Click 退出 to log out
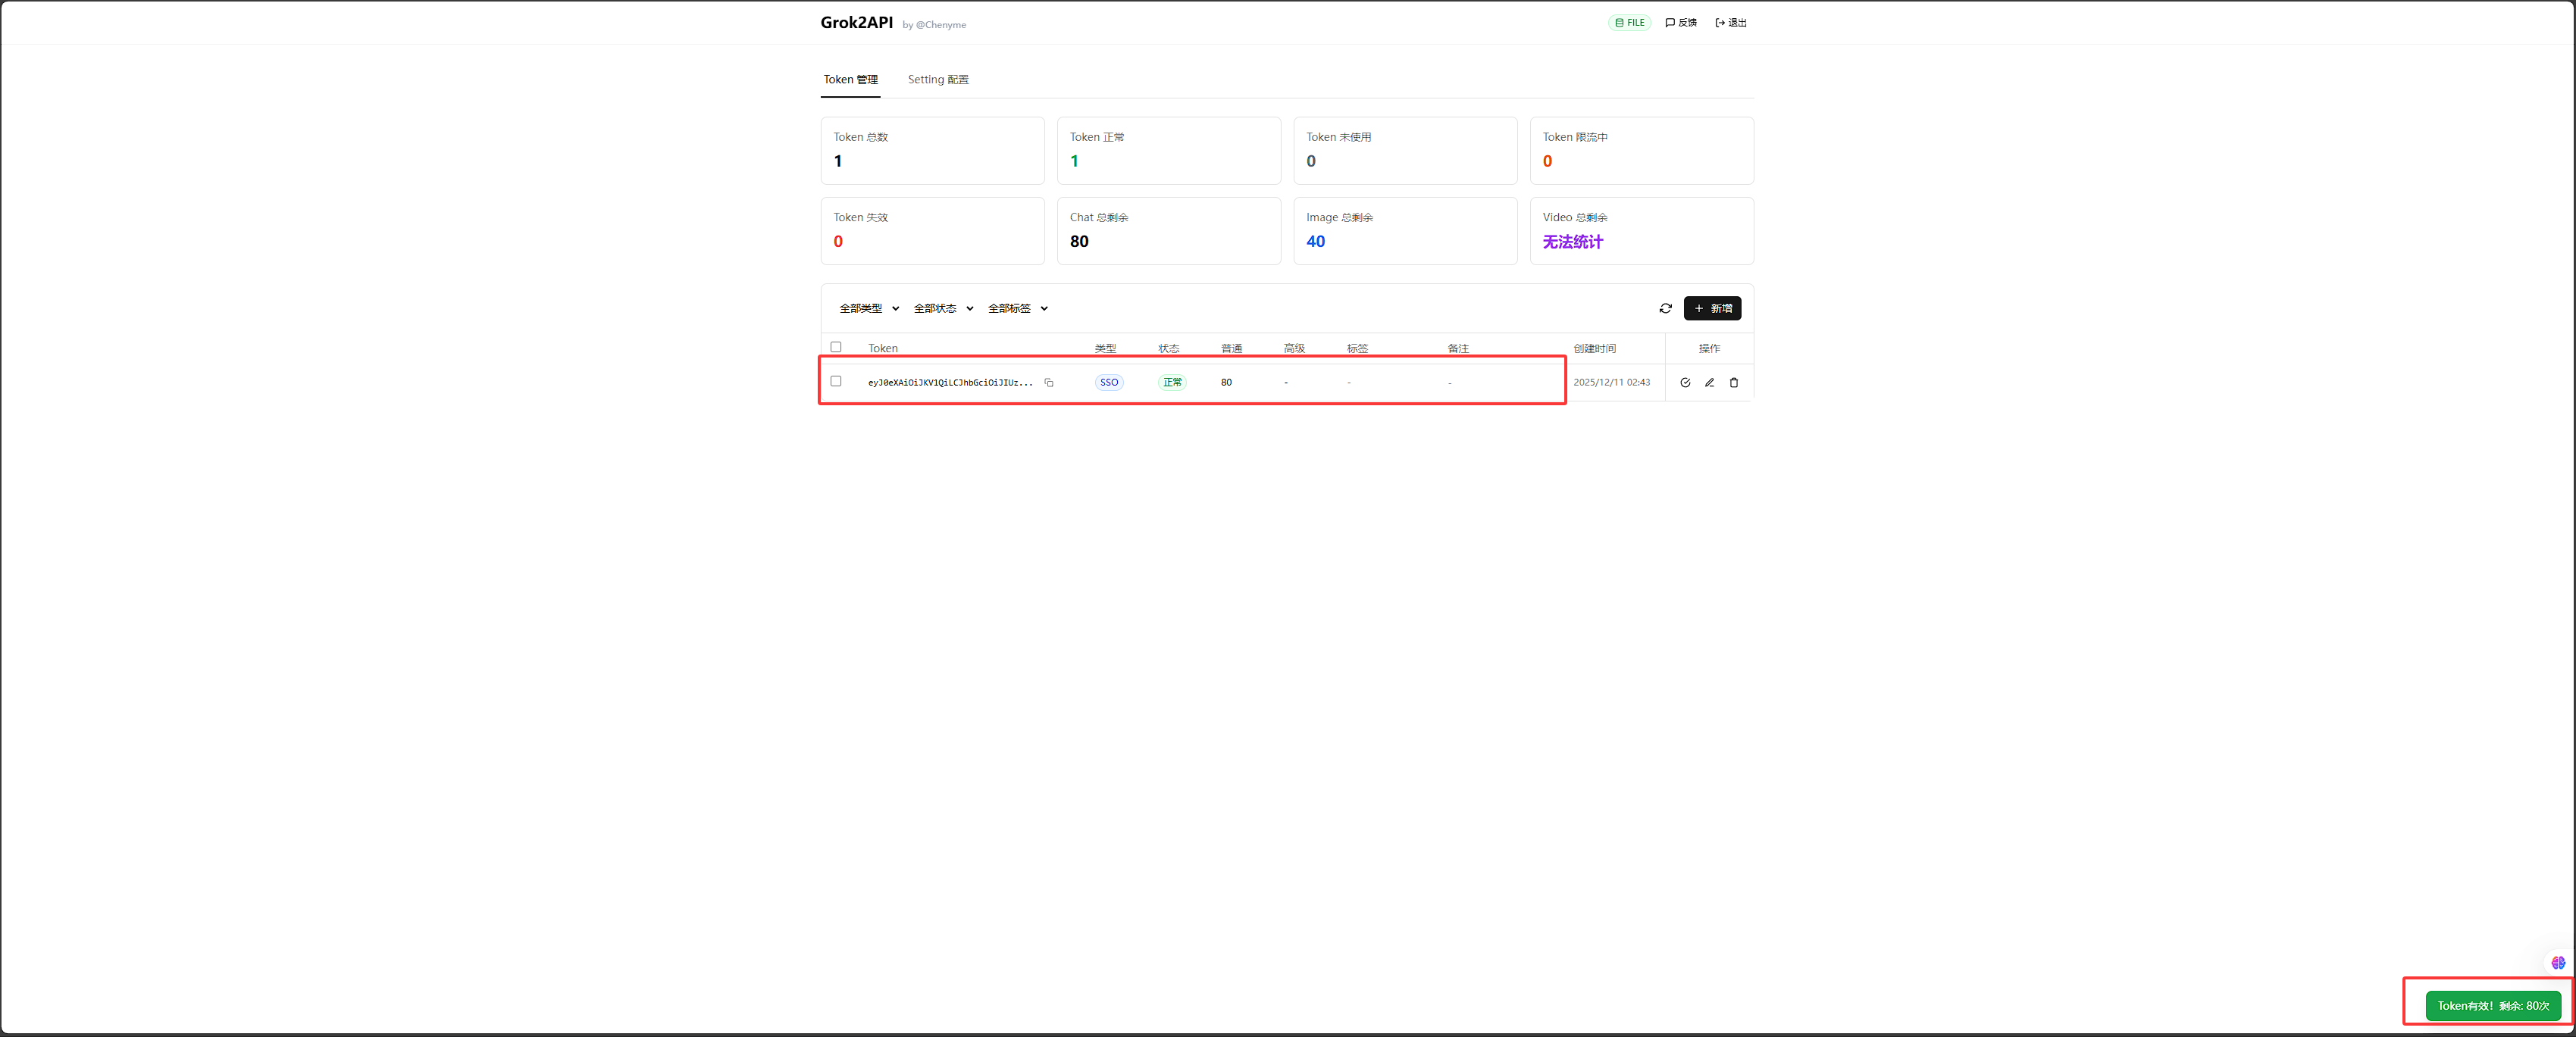This screenshot has width=2576, height=1037. pos(1731,23)
